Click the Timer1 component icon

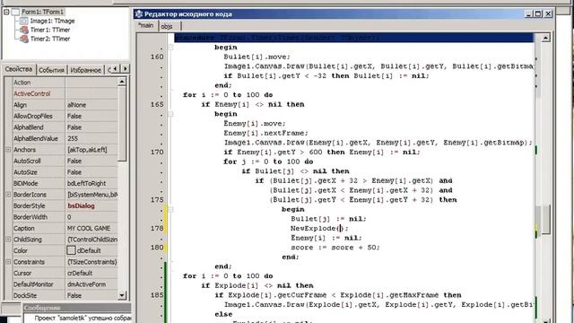(24, 30)
